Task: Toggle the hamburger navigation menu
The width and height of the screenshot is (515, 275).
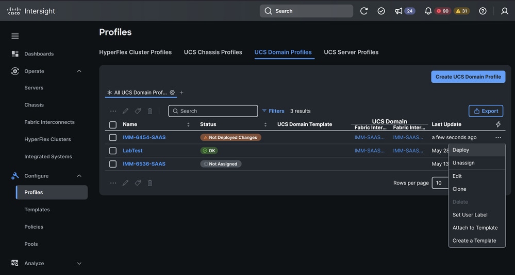Action: coord(15,36)
